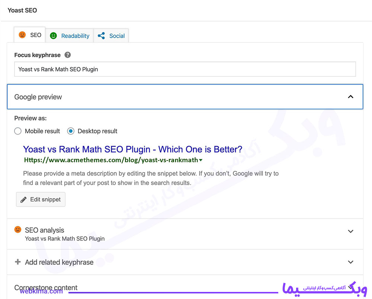
Task: Click the keyphrase subtitle under SEO analysis
Action: tap(65, 239)
